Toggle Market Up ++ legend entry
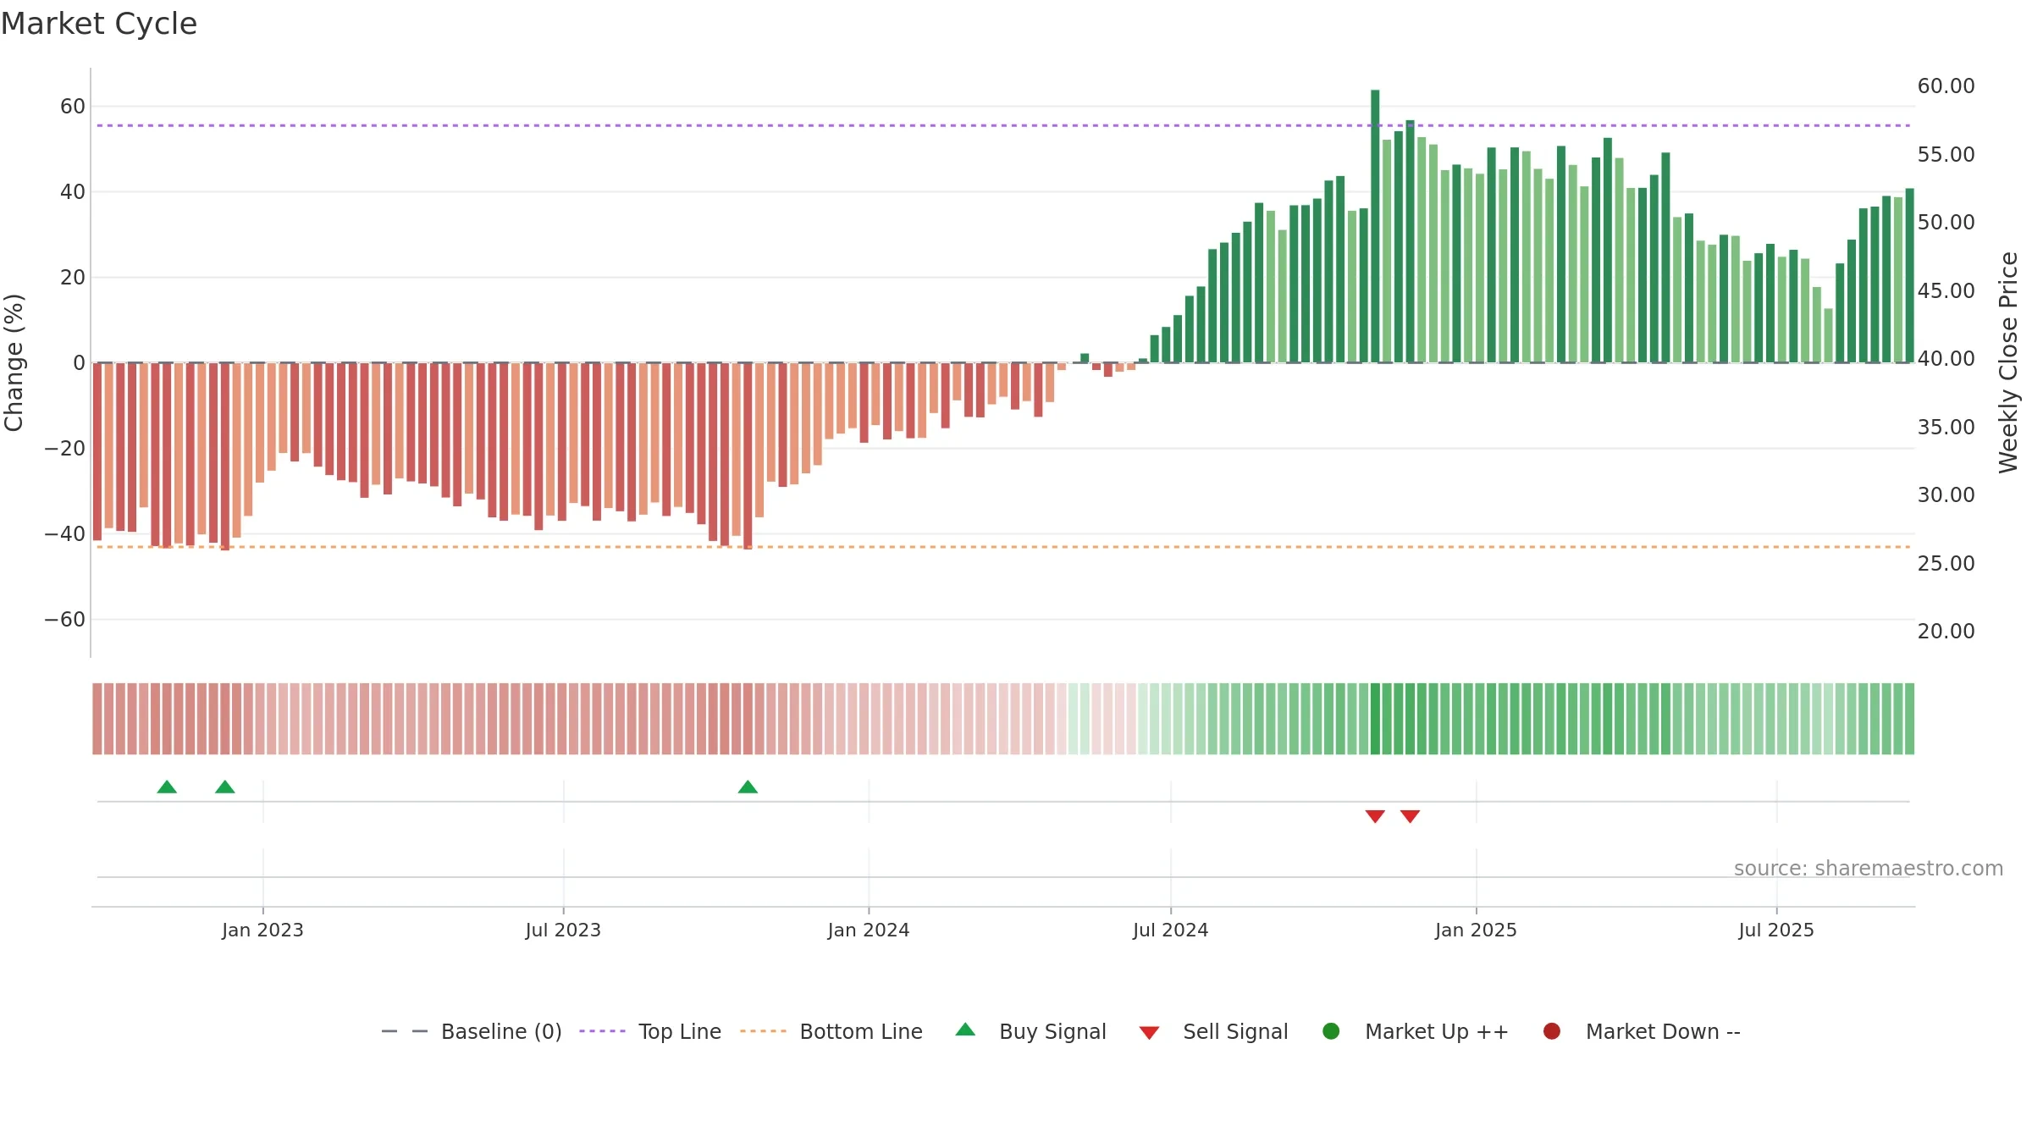Viewport: 2032px width, 1143px height. (x=1415, y=1031)
